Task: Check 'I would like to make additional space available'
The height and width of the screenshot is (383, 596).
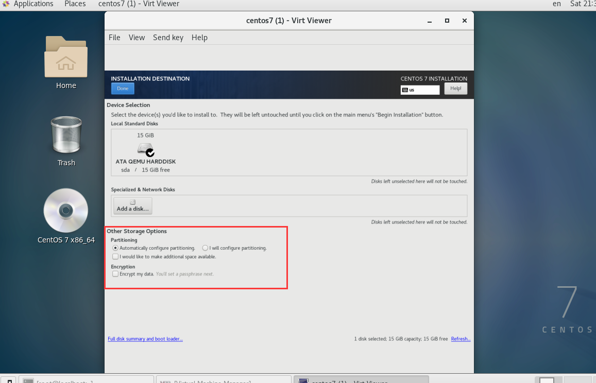Action: click(x=115, y=256)
